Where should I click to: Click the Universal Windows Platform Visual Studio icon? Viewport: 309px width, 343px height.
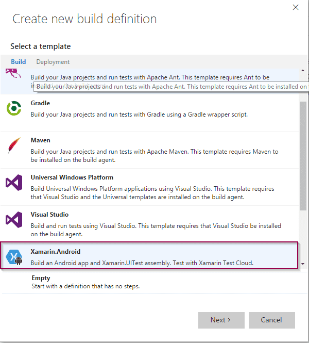tap(14, 183)
